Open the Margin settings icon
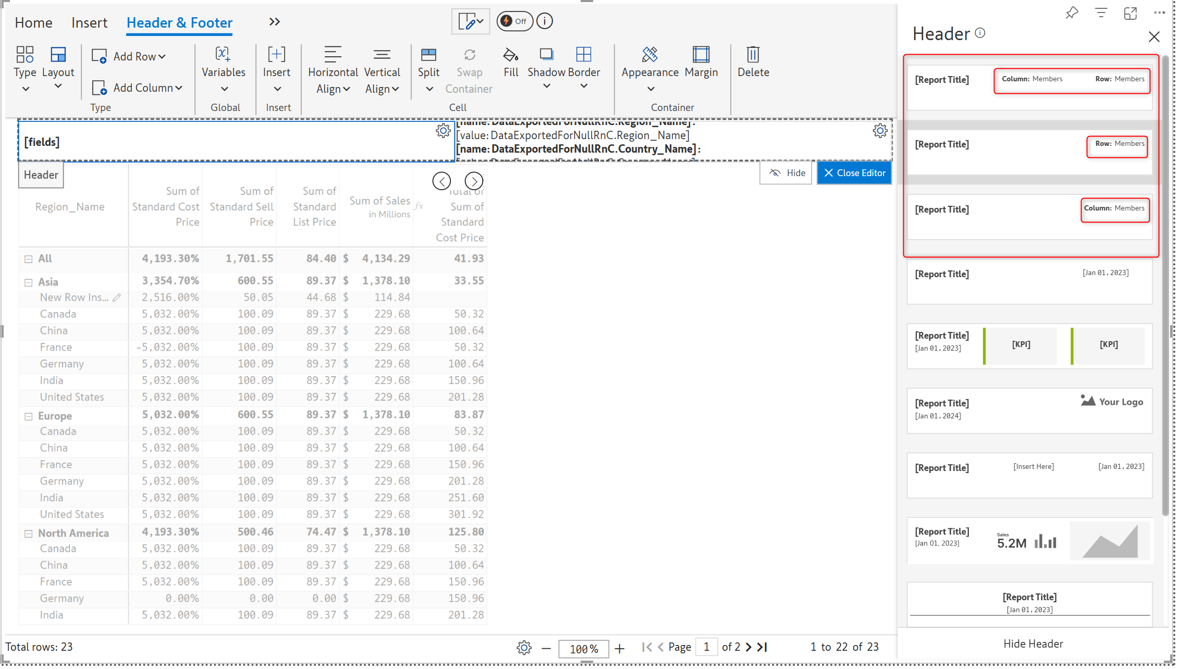This screenshot has height=669, width=1179. [701, 55]
